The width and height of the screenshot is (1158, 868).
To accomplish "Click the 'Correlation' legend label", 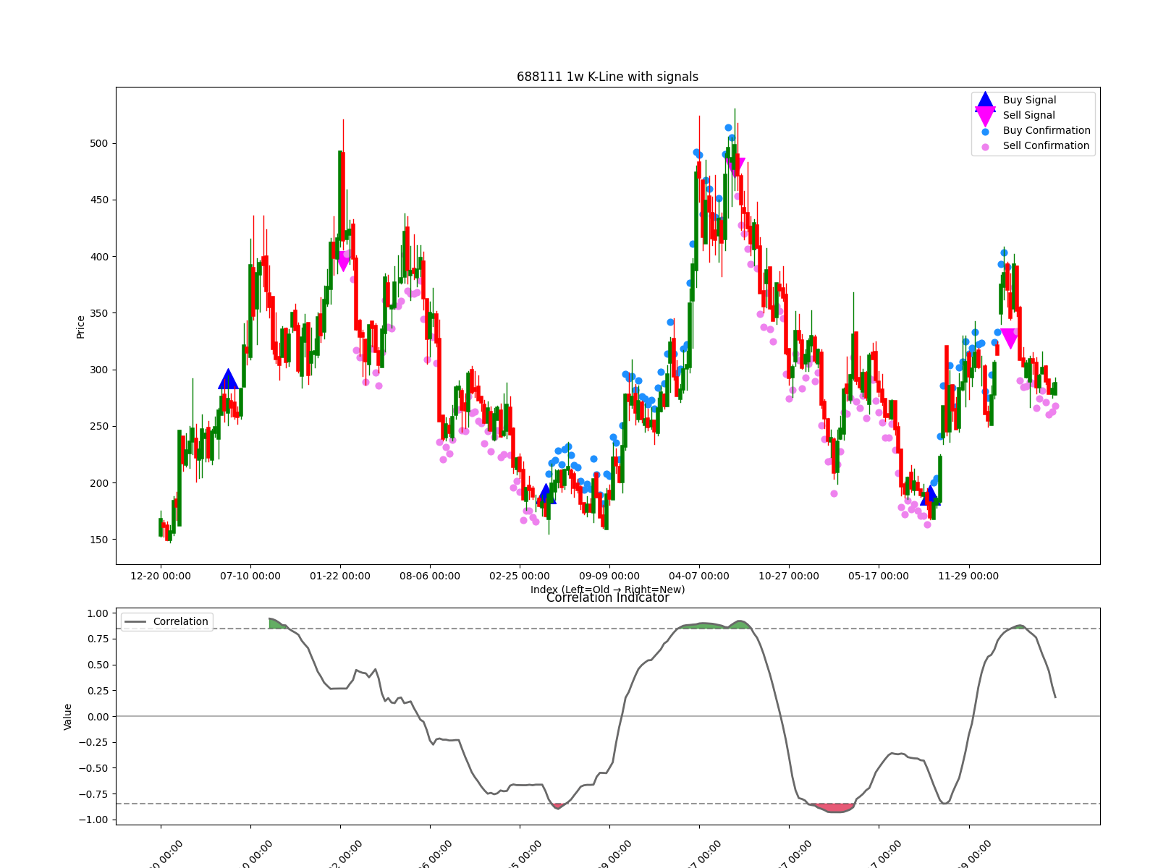I will click(180, 622).
